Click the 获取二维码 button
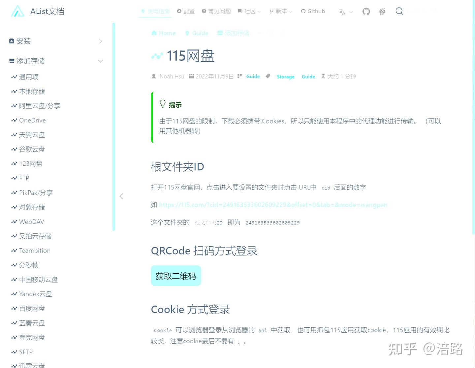The image size is (475, 368). [176, 276]
